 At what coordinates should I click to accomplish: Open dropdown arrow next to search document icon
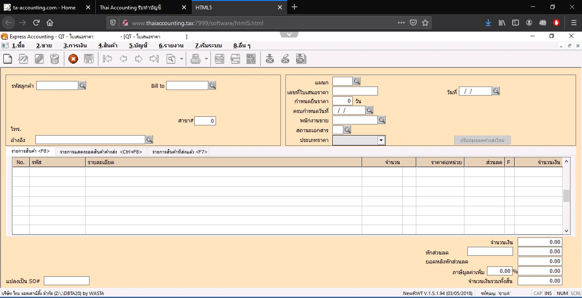click(182, 59)
